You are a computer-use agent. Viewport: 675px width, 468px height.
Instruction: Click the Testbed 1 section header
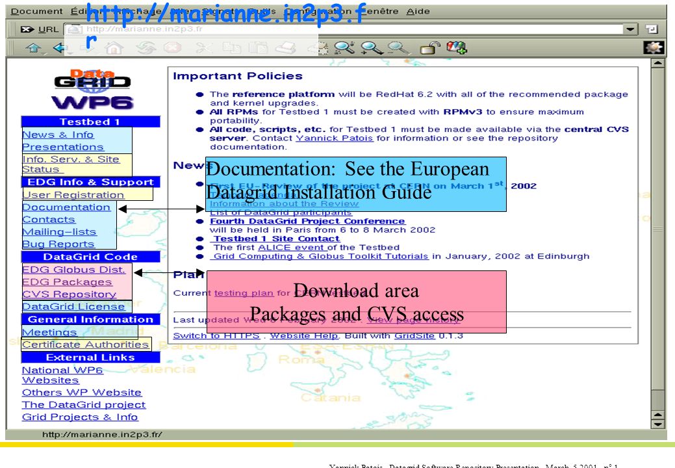click(x=90, y=122)
